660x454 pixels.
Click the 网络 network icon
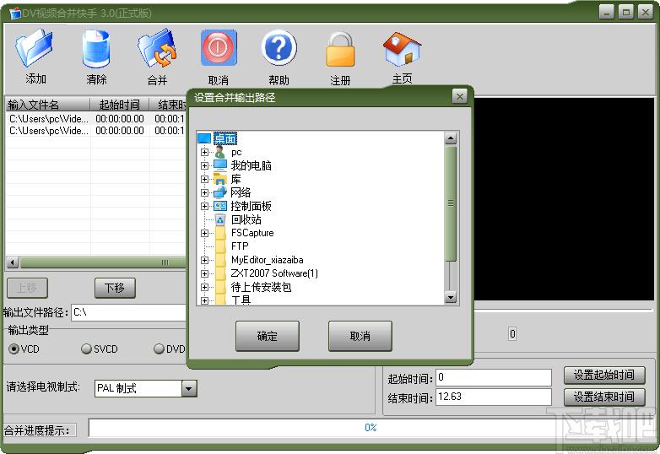(220, 192)
